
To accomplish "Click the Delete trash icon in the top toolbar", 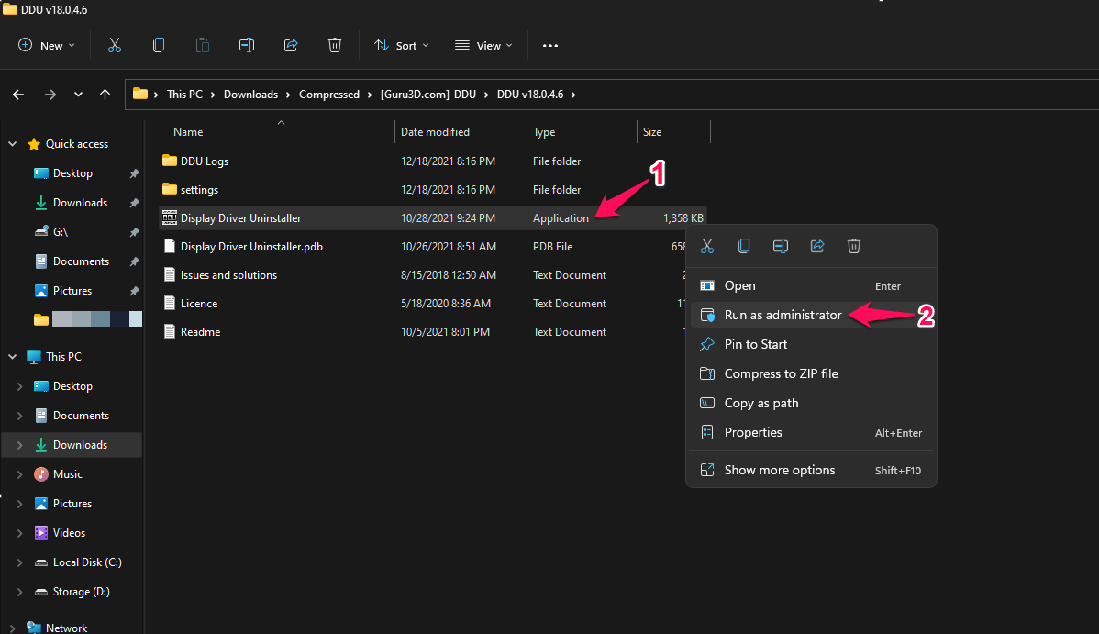I will (335, 45).
